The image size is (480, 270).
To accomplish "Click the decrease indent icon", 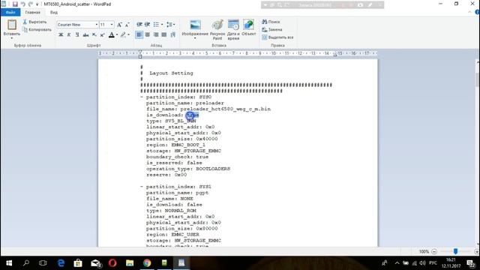I will 139,25.
